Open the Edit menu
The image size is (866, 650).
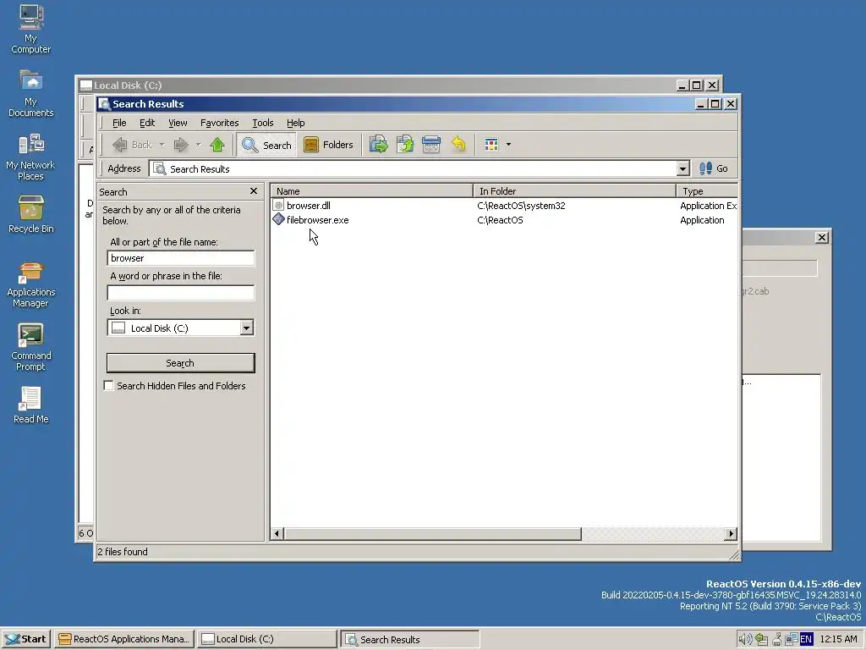tap(147, 123)
